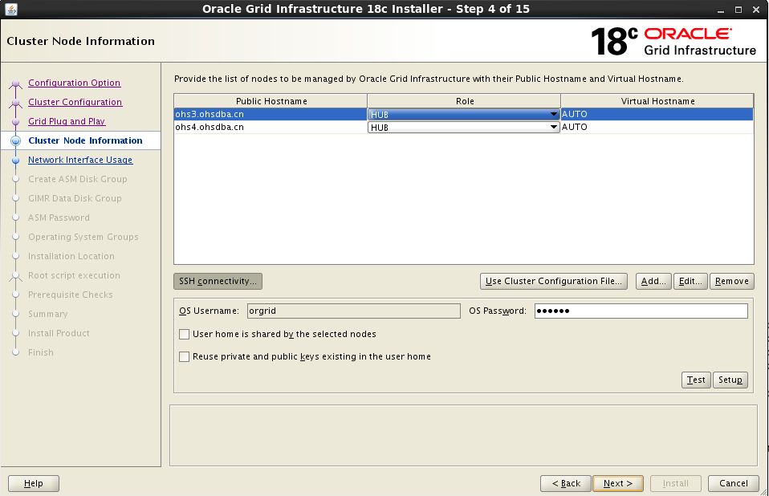Image resolution: width=769 pixels, height=496 pixels.
Task: Click Setup to configure SSH
Action: pyautogui.click(x=730, y=380)
